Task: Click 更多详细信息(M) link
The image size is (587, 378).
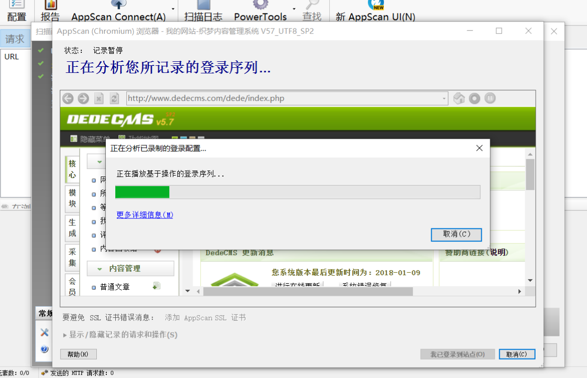Action: [x=145, y=214]
